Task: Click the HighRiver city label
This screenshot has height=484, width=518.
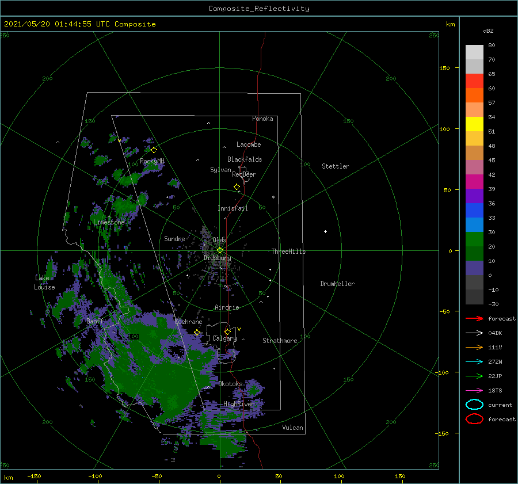Action: pos(238,404)
